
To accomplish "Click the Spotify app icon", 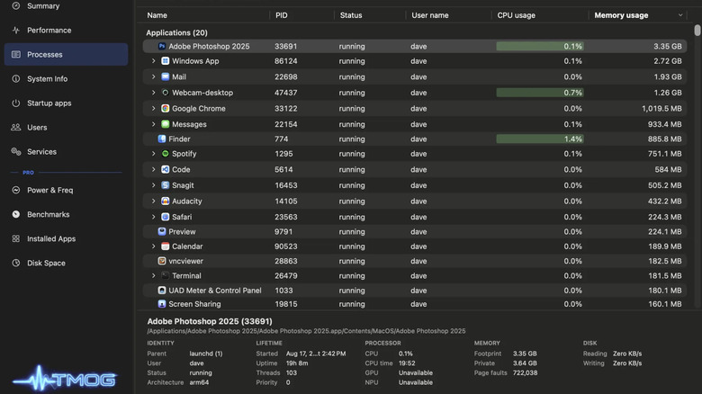I will 166,154.
